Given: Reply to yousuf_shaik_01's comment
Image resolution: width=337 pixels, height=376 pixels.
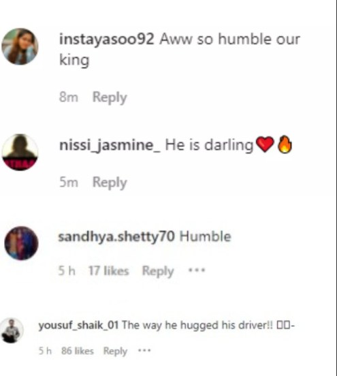Looking at the screenshot, I should (x=115, y=351).
